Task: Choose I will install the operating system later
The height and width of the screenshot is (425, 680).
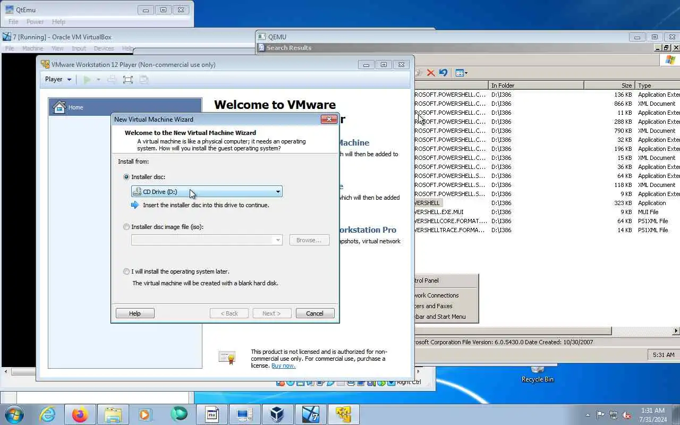Action: (x=126, y=271)
